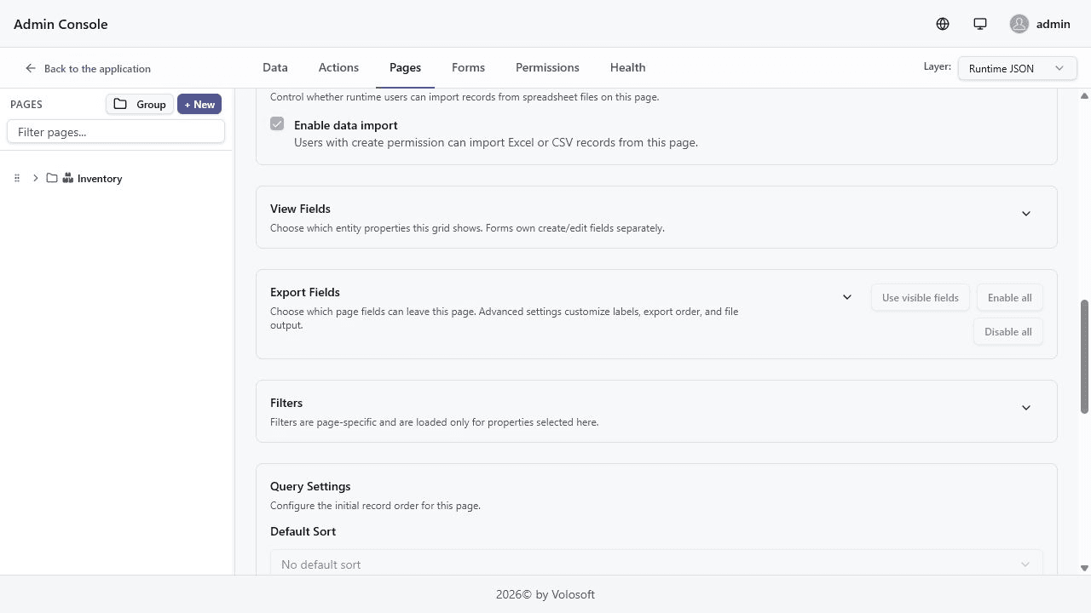The width and height of the screenshot is (1091, 613).
Task: Click the Volosoft footer text
Action: [545, 594]
